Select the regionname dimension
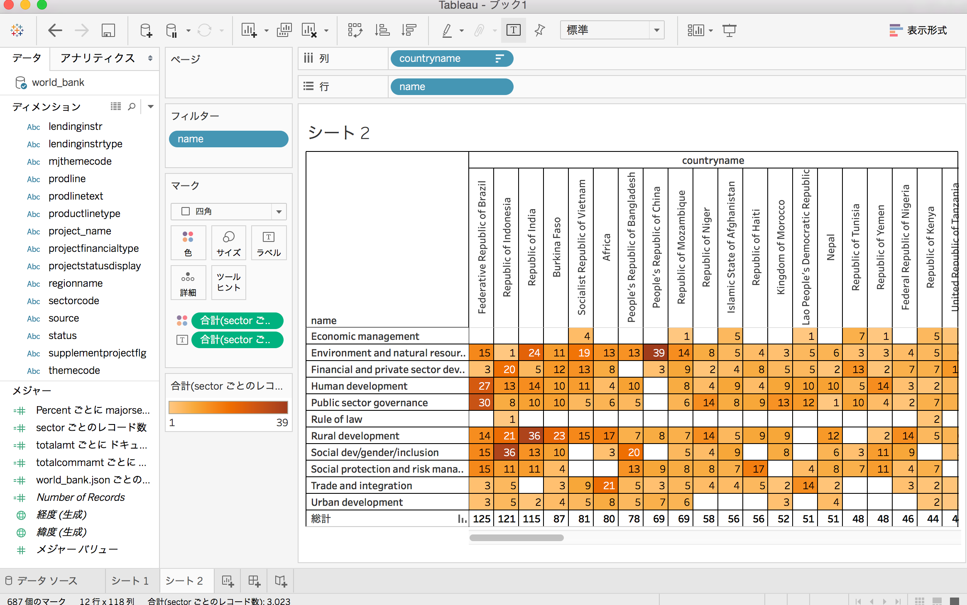The height and width of the screenshot is (605, 967). 76,283
